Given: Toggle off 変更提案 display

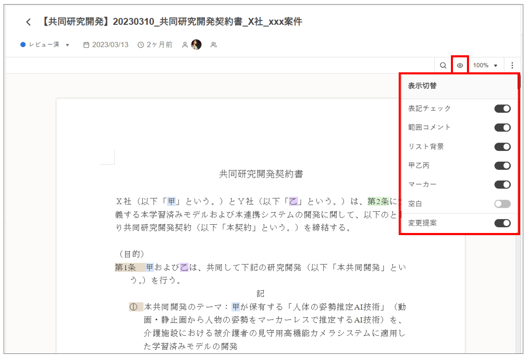Looking at the screenshot, I should tap(502, 223).
